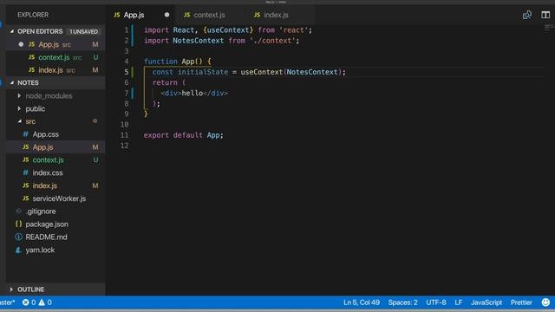Click the JS icon on the index.js tab

tap(257, 15)
